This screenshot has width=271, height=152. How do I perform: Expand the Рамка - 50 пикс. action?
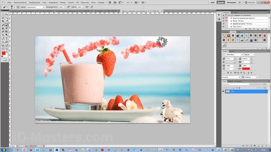(x=231, y=21)
